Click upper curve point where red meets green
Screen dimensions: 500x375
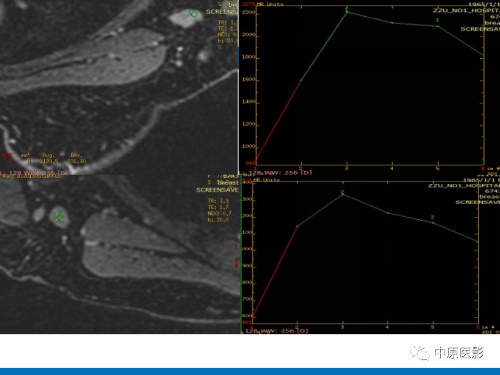tap(302, 80)
